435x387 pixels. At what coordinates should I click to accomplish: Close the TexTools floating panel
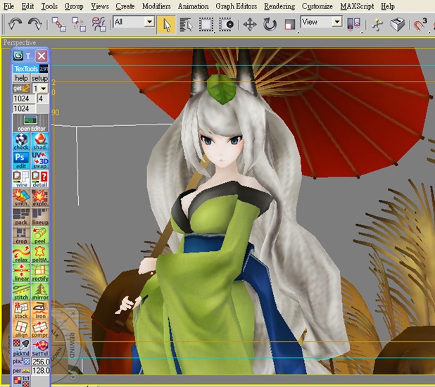(x=42, y=56)
